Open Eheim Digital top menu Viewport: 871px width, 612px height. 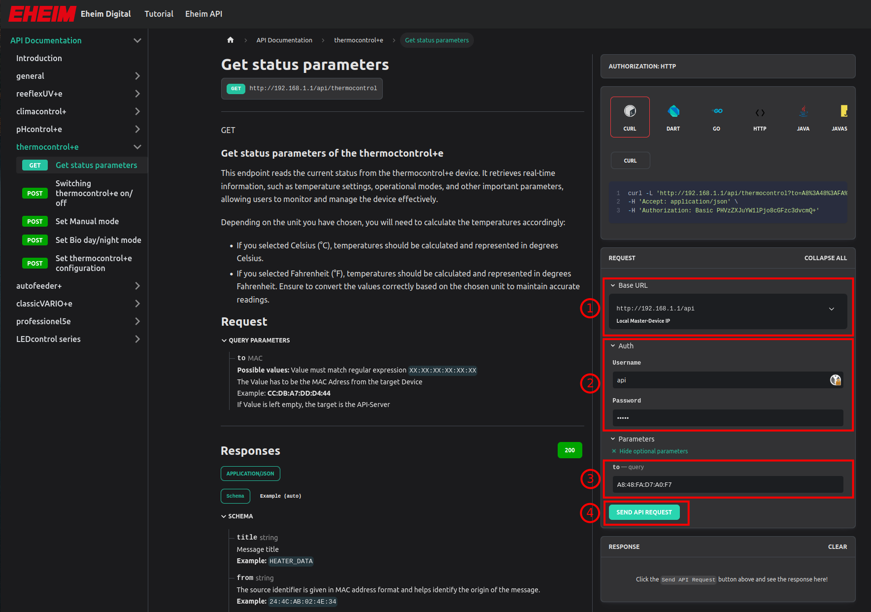pos(106,14)
